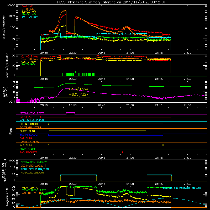Select the GAP_FLAG label

click(26, 117)
